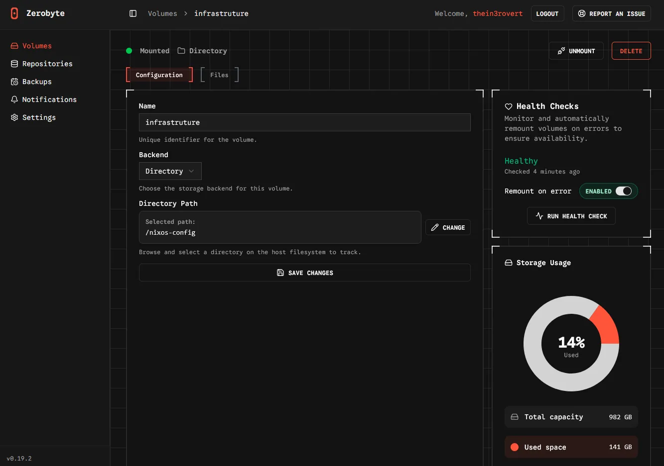Switch to the Files tab

219,75
